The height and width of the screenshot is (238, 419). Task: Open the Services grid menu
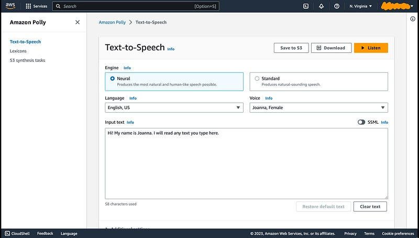pyautogui.click(x=36, y=6)
